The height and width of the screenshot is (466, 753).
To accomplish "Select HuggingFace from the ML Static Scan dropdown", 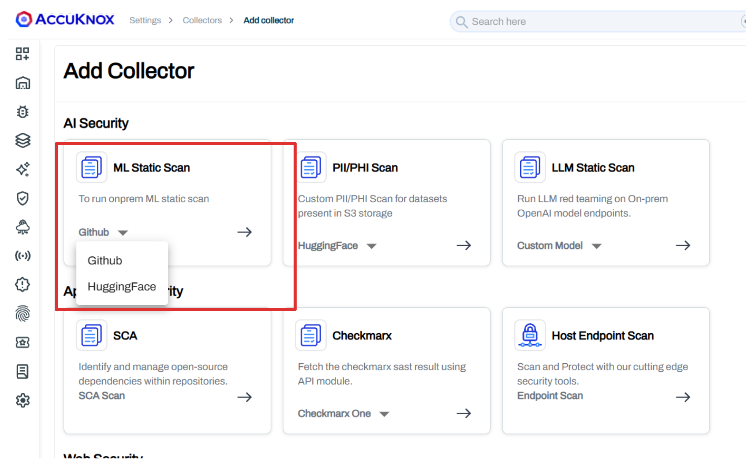I will tap(122, 286).
